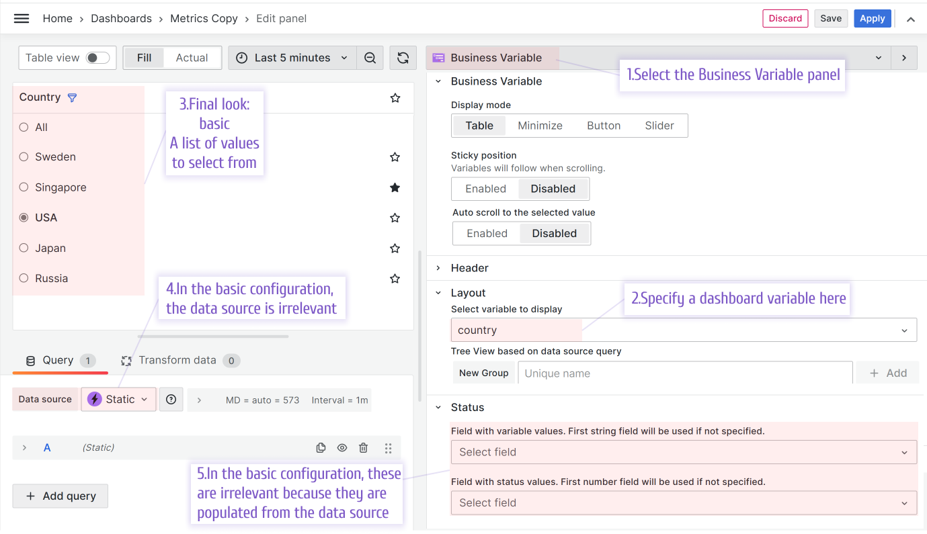Set Display mode to Slider

[x=659, y=125]
